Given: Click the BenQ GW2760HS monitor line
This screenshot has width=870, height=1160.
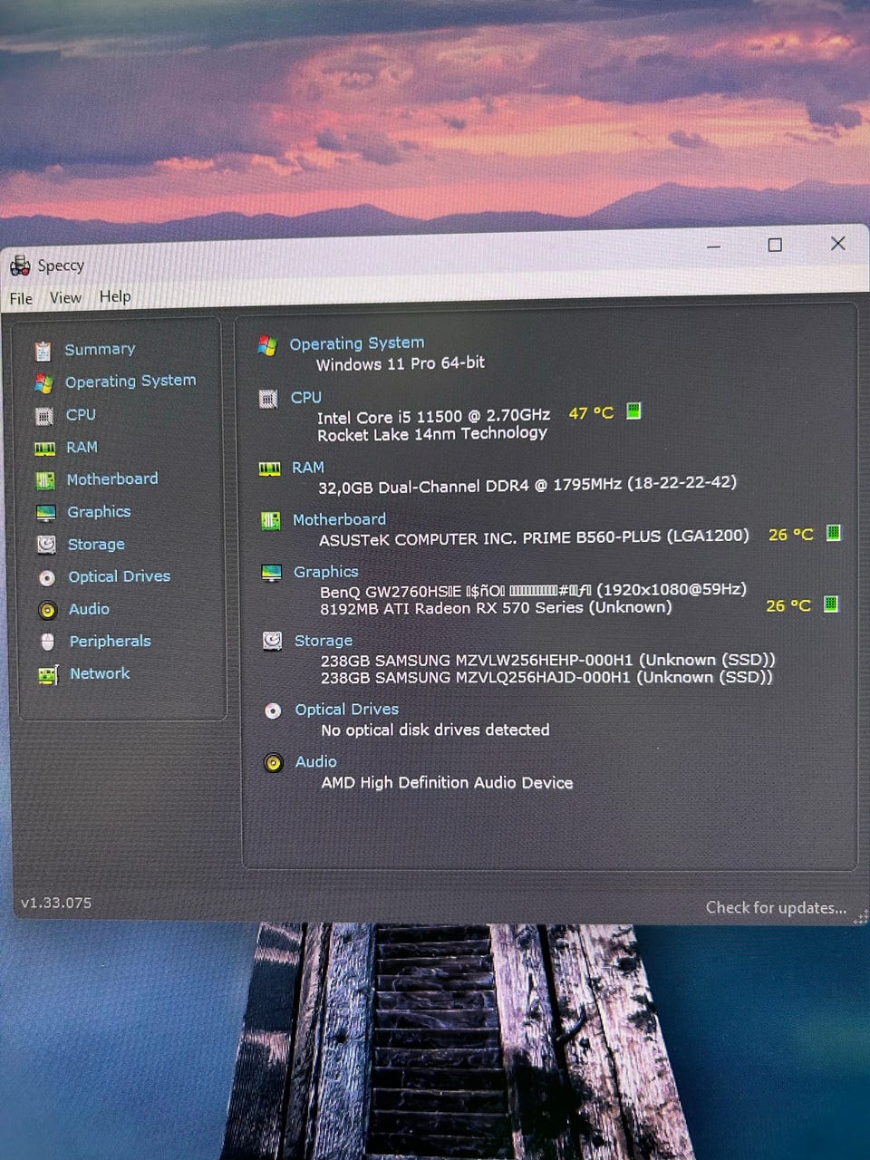Looking at the screenshot, I should [x=533, y=591].
